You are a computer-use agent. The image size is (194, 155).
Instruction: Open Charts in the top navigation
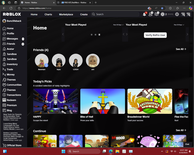pos(48,14)
